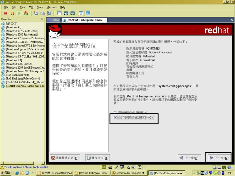Select the customize packages radio button (C)
235x176 pixels.
[x=115, y=118]
